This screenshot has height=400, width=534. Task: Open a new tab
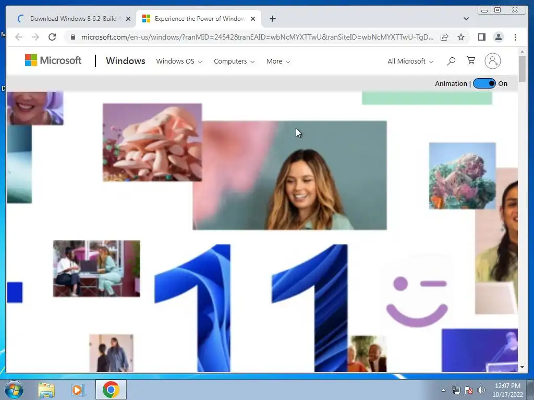272,19
